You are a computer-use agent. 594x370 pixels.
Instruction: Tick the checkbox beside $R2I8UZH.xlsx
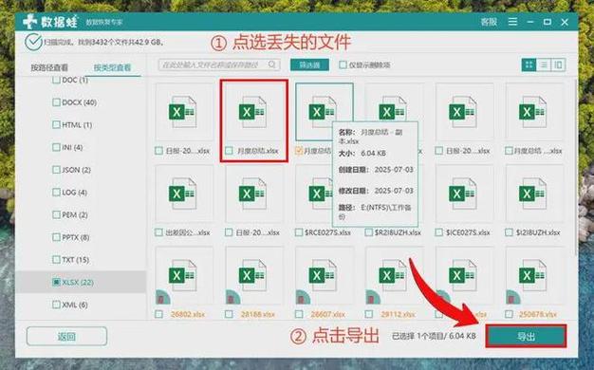coord(368,232)
